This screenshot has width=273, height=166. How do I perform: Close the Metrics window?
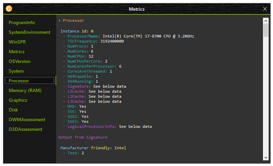[265, 9]
